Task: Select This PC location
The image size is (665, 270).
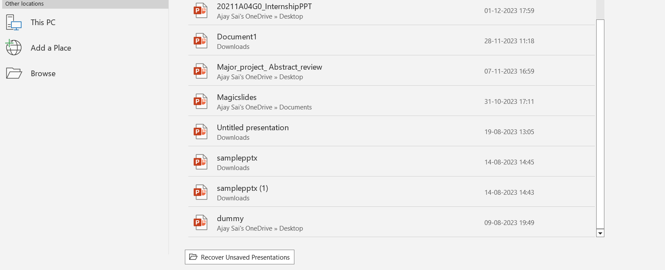Action: pos(43,22)
